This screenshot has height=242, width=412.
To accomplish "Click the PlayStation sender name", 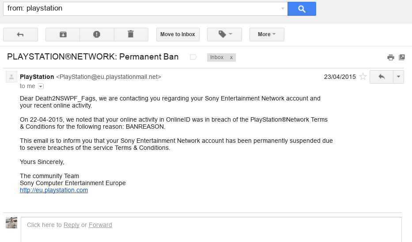I will pyautogui.click(x=37, y=77).
